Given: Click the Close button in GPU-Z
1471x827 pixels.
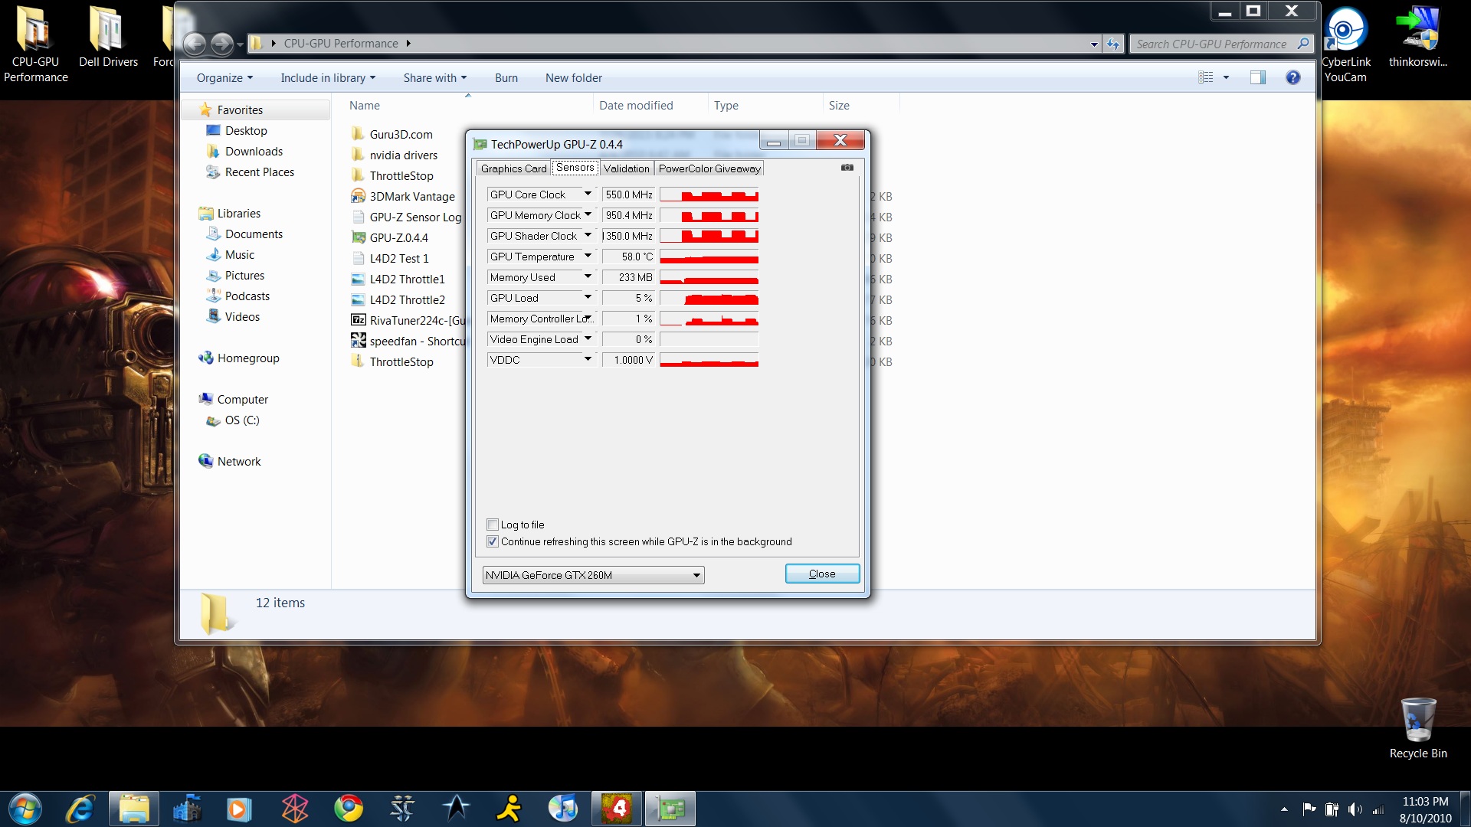Looking at the screenshot, I should [x=822, y=574].
